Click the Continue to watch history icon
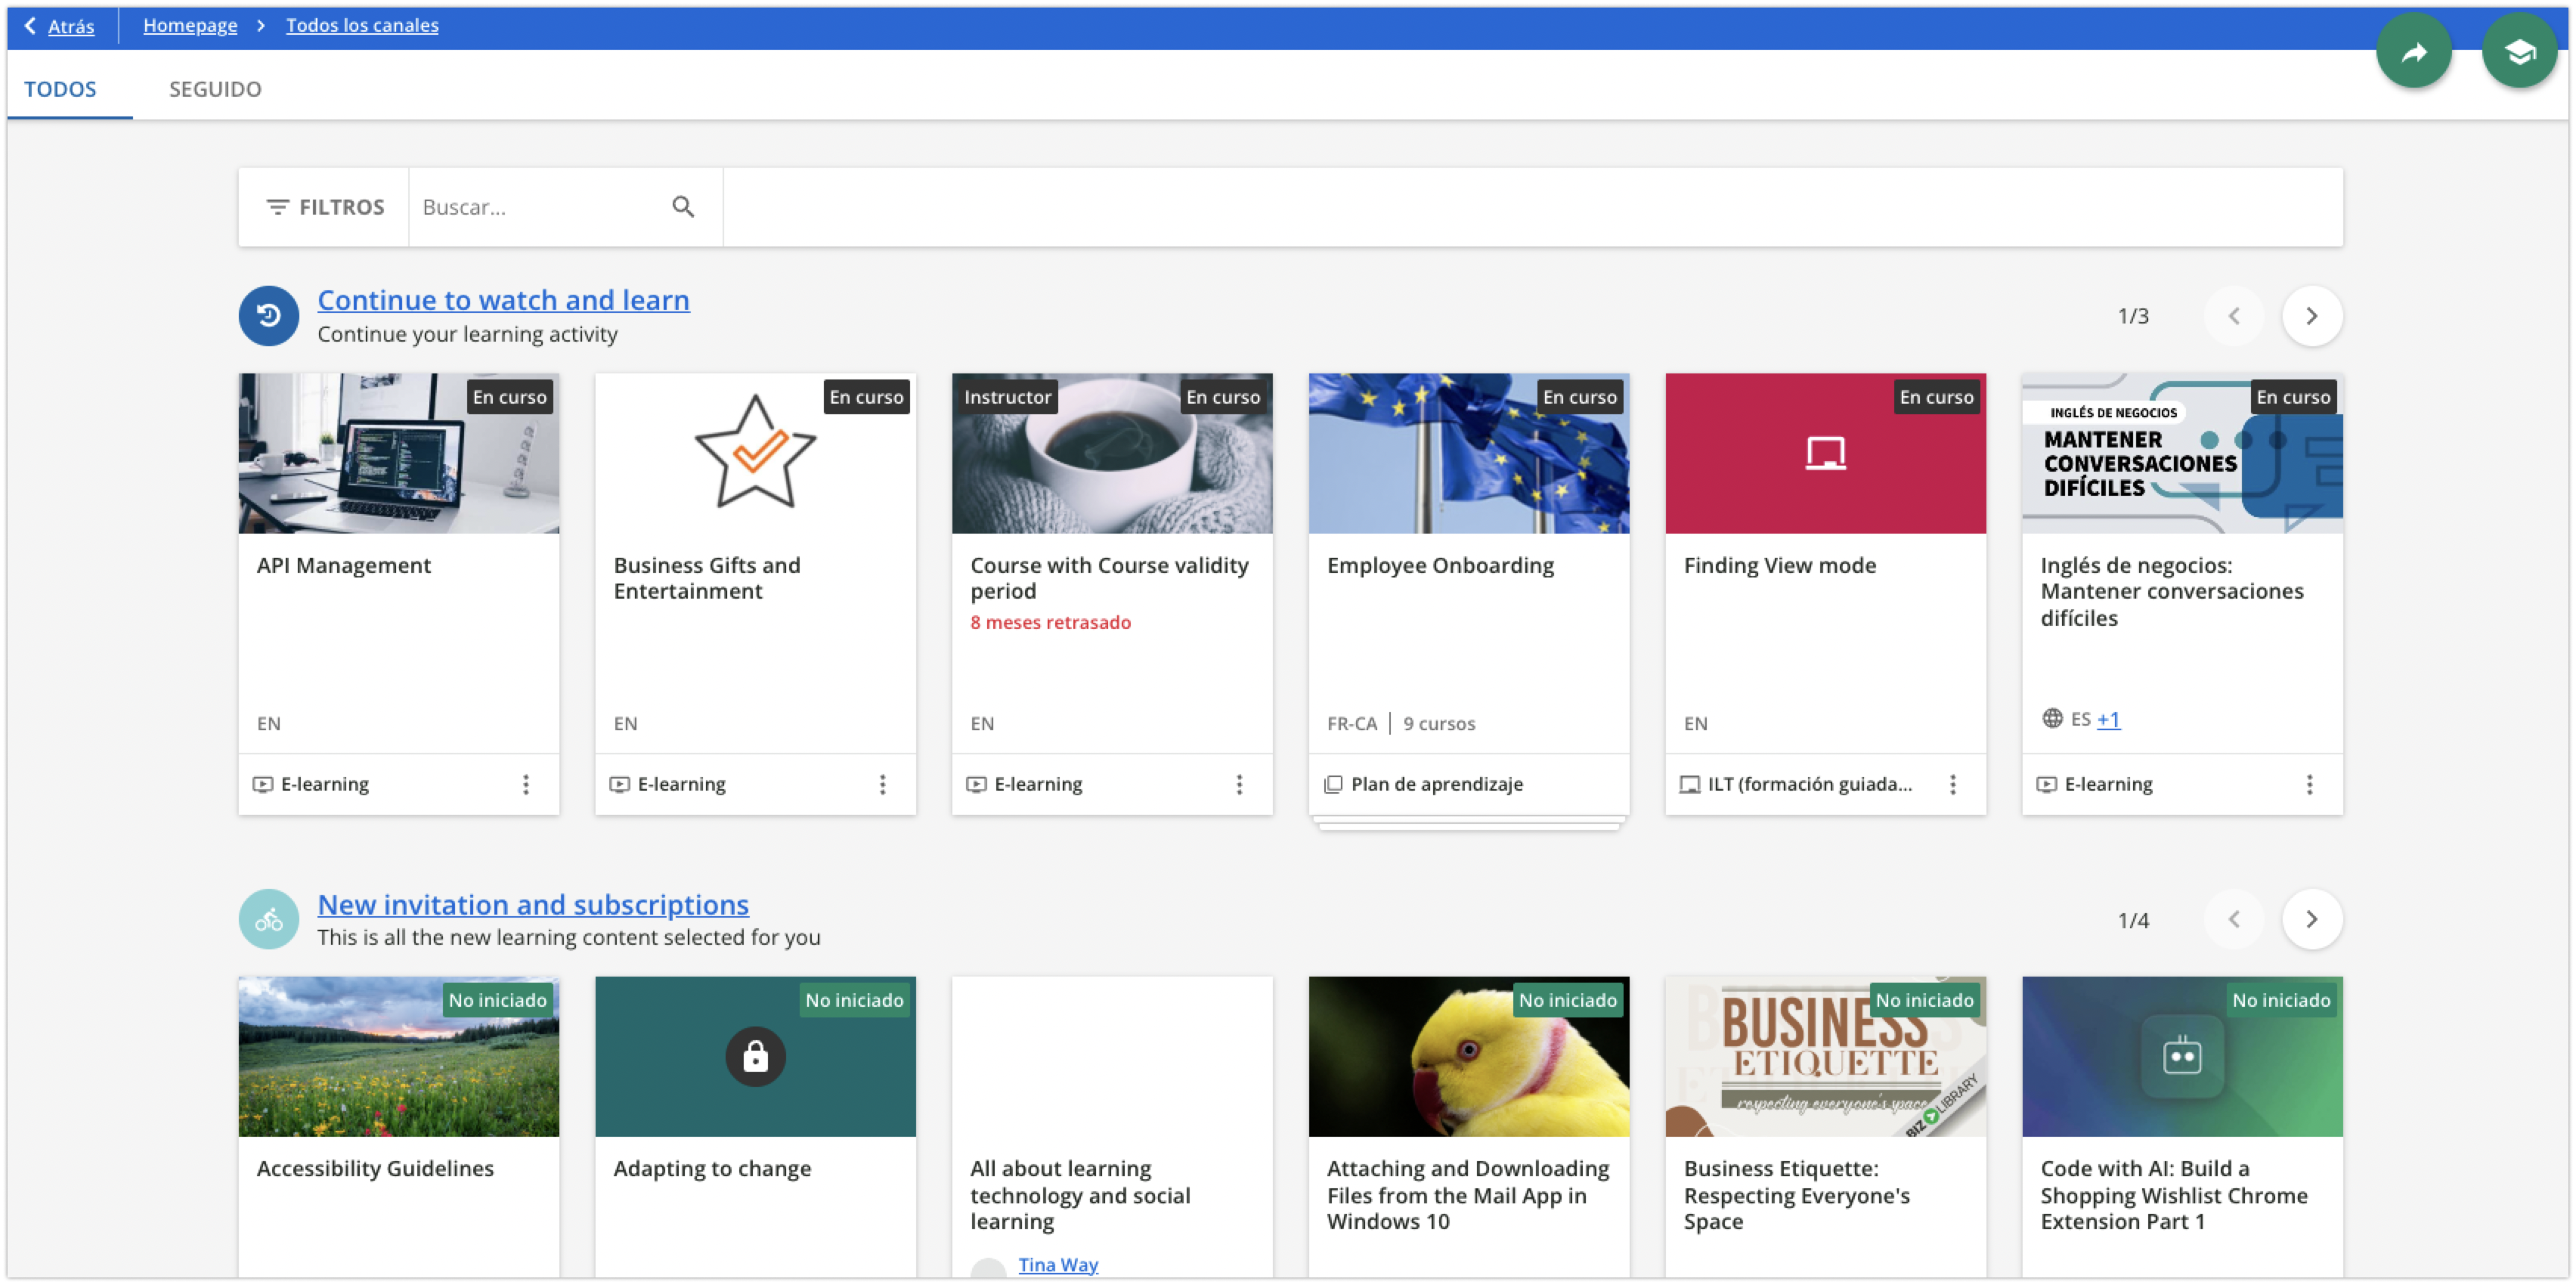This screenshot has height=1285, width=2576. pos(268,316)
